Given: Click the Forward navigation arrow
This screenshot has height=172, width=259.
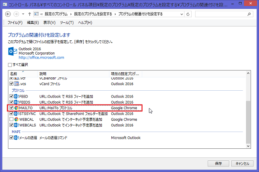Looking at the screenshot, I should pos(16,14).
